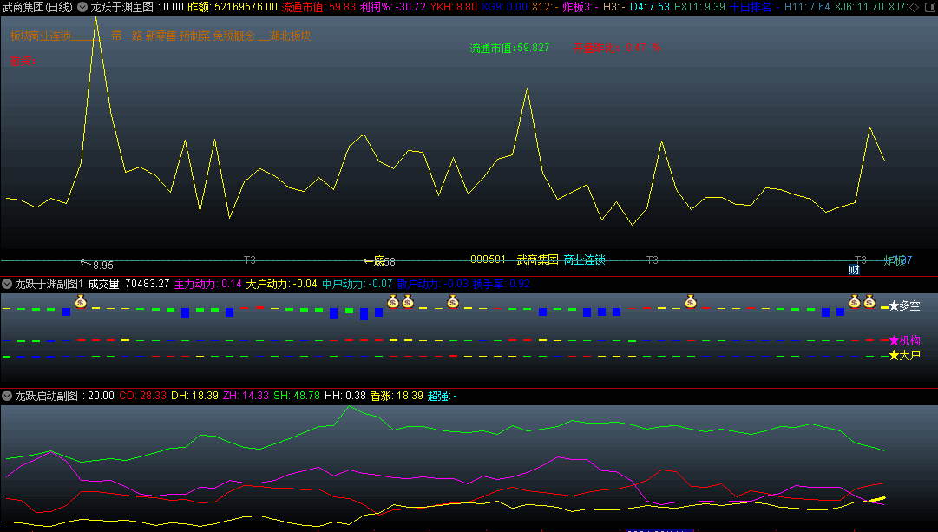Click the 8.95 low price marker

coord(102,266)
